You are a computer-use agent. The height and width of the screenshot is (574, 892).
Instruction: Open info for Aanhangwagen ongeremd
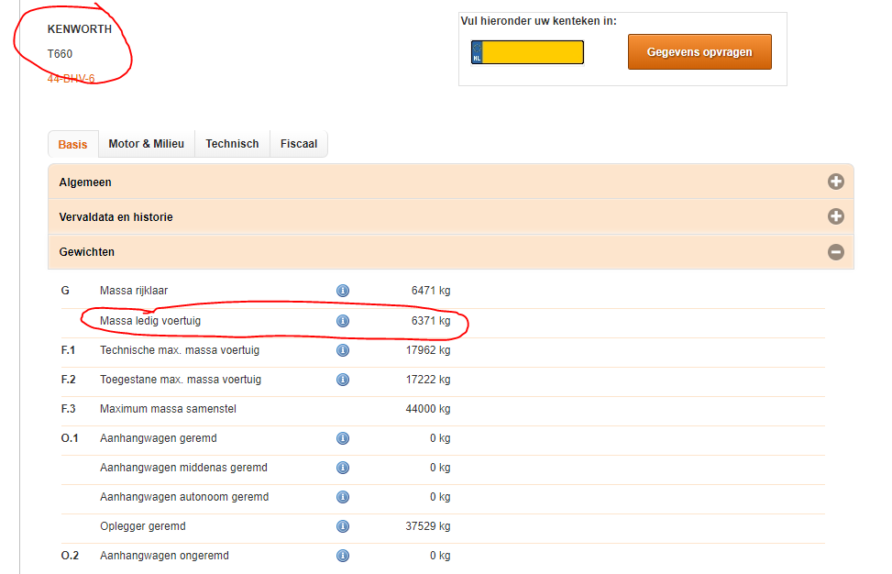pos(343,556)
